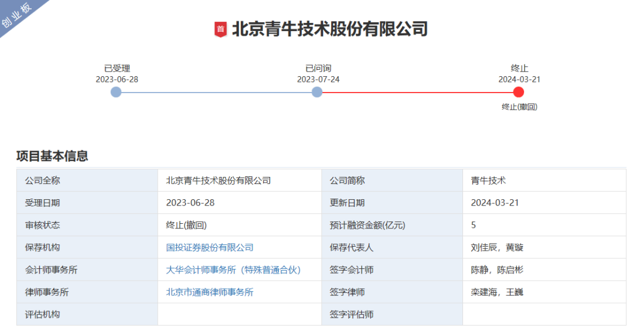Click the 终止(撤回) label under the timeline

(519, 107)
